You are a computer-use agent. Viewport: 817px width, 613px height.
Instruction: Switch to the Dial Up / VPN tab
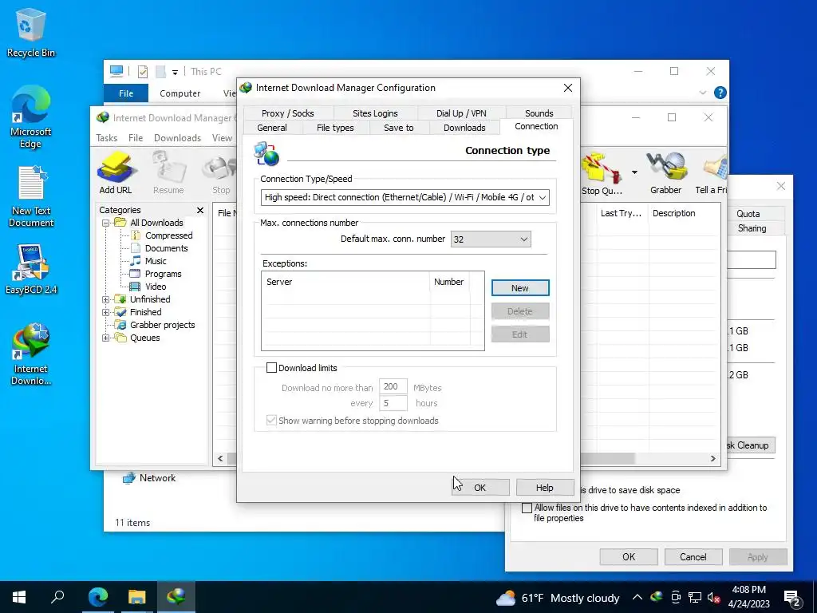click(461, 113)
